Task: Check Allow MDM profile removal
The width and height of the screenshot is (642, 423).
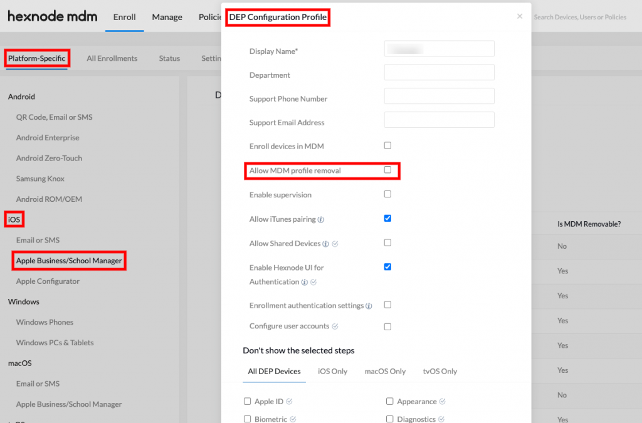Action: click(x=387, y=170)
